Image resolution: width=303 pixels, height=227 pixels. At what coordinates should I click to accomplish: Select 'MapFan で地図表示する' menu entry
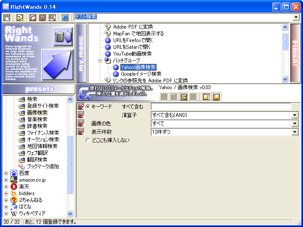point(138,34)
